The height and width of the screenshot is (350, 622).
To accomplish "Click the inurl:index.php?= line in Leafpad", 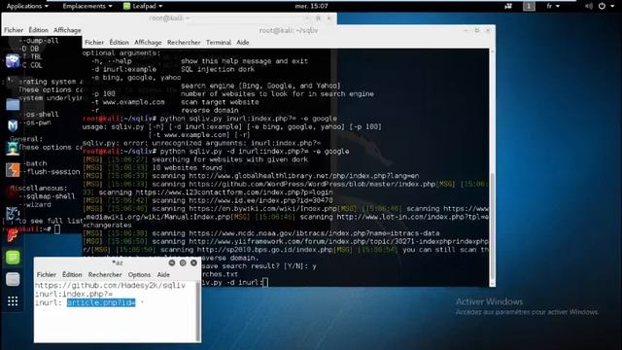I will pos(74,294).
